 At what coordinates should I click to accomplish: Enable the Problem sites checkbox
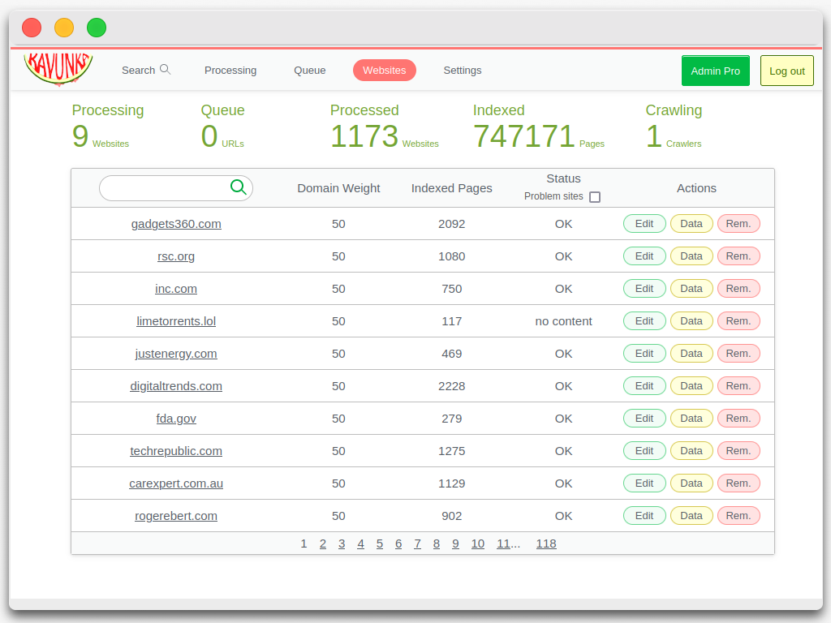point(595,197)
